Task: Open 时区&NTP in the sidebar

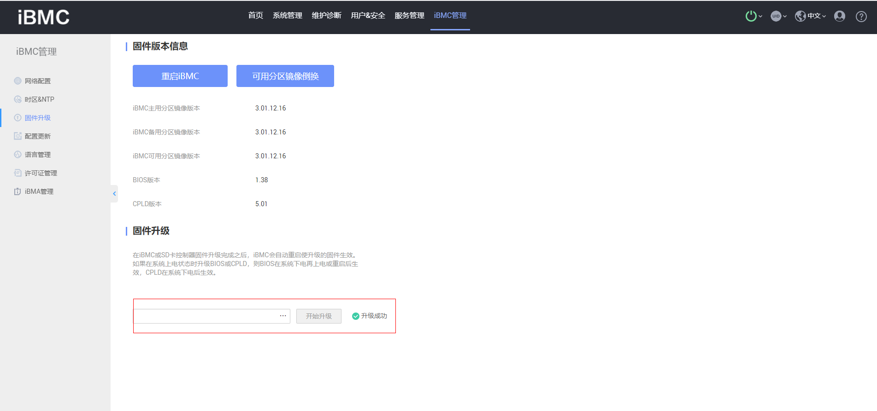Action: point(40,99)
